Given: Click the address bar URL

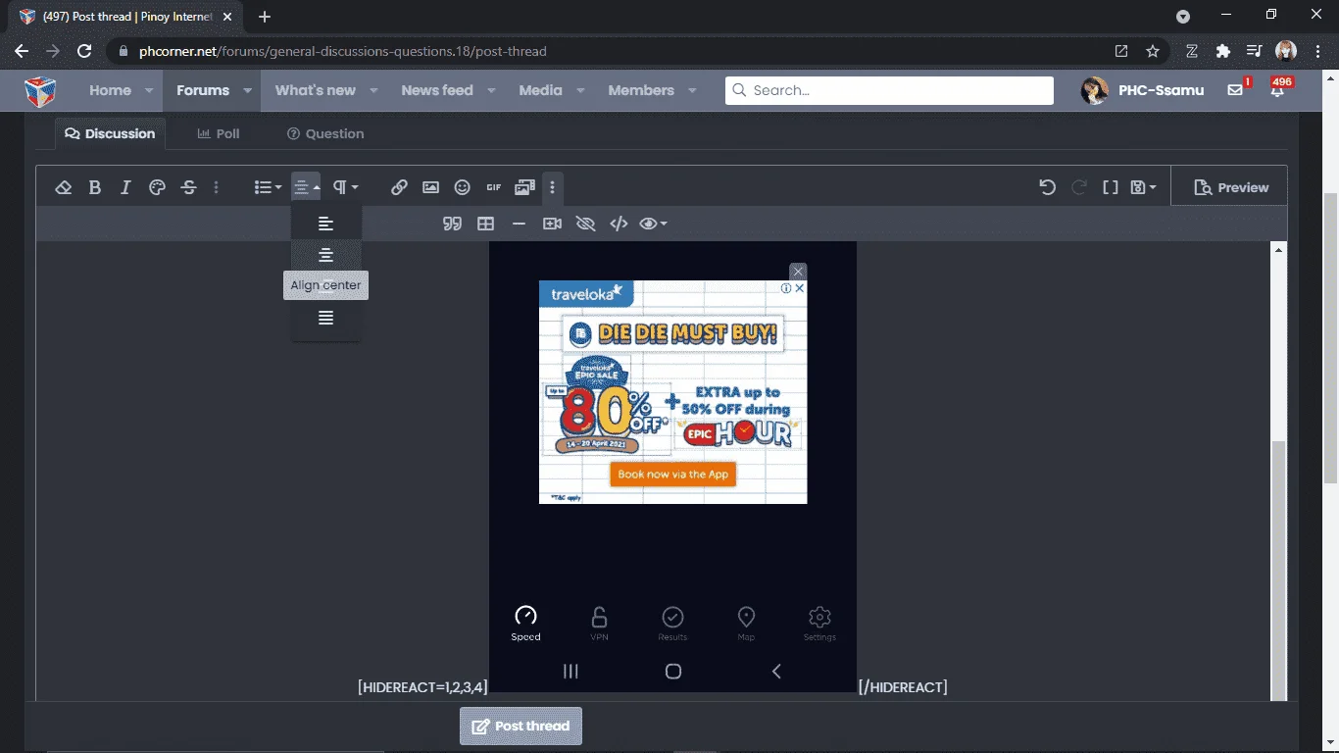Looking at the screenshot, I should tap(343, 51).
